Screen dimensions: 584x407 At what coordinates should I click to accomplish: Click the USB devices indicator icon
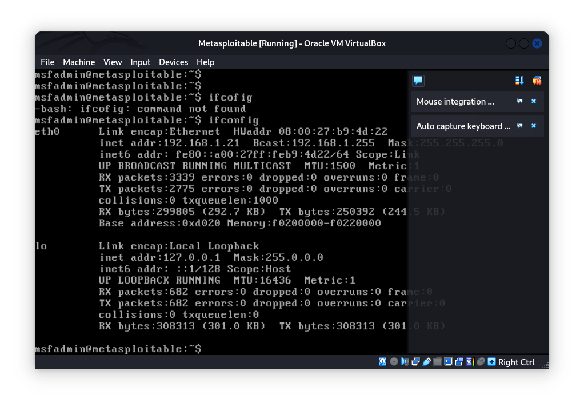427,361
